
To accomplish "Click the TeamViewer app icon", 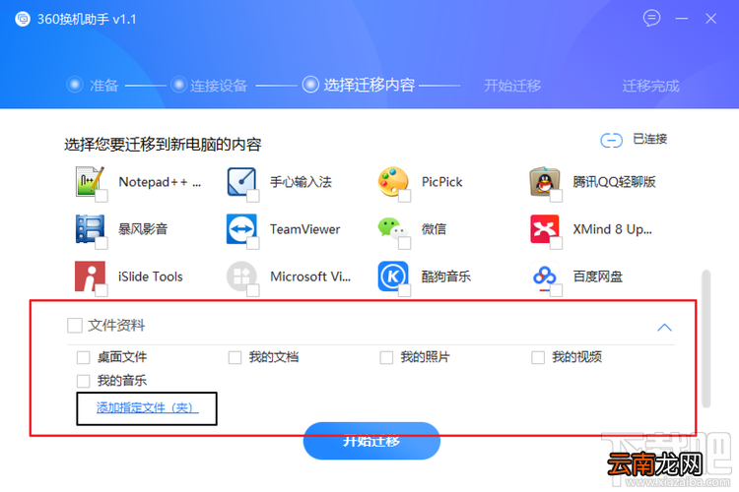I will coord(241,229).
